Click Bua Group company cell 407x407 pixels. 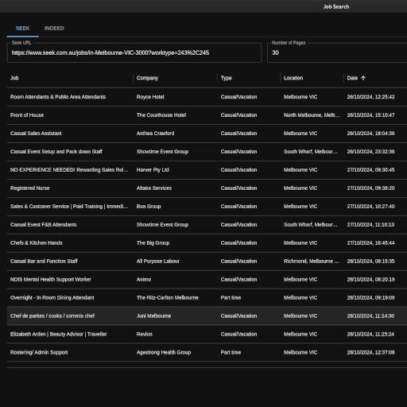point(149,207)
